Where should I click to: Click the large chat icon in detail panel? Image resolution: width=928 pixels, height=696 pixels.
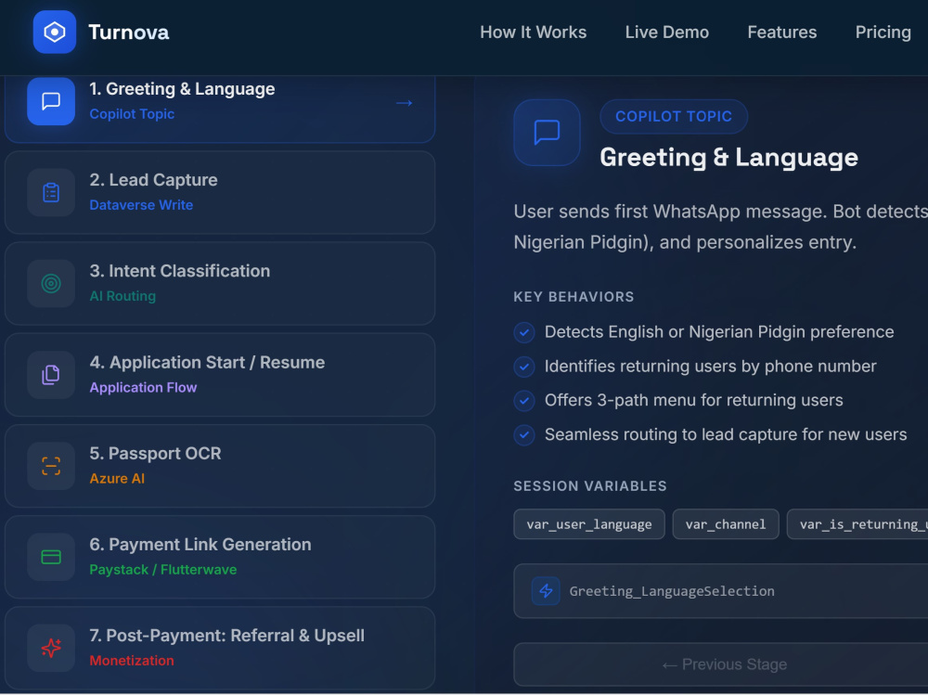click(547, 133)
